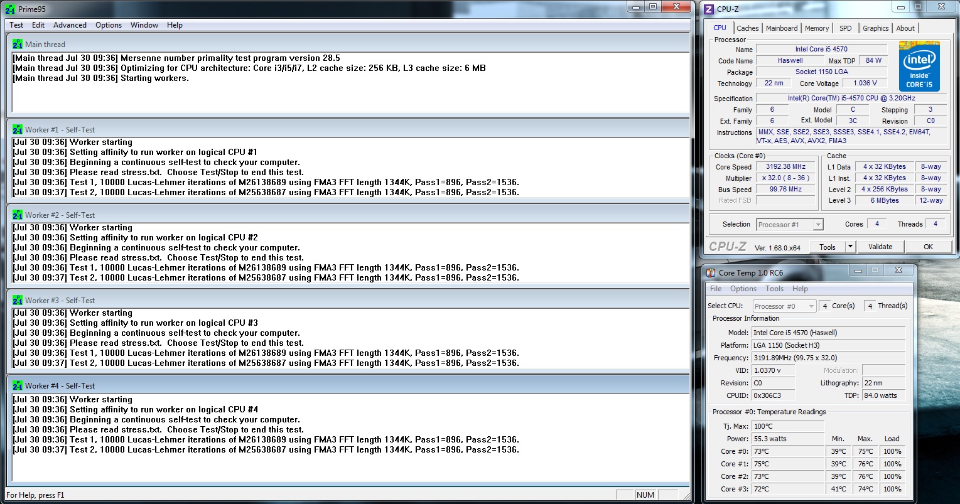Click the Specification field i5-4570 CPU @ 3.20GHz
The image size is (960, 504).
[851, 98]
